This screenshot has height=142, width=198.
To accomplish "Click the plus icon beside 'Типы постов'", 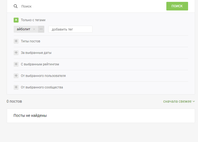I will 16,41.
